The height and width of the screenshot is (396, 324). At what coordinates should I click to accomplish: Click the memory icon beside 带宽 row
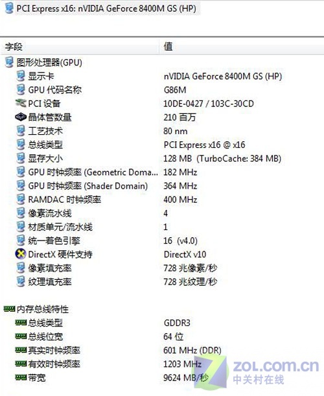[x=21, y=377]
